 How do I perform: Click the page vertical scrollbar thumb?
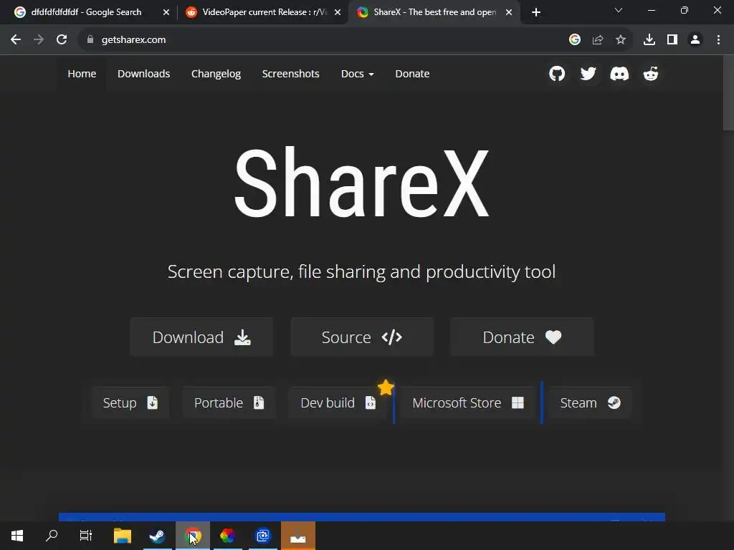point(728,92)
